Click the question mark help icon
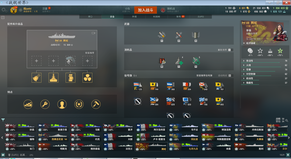This screenshot has height=159, width=291. [3, 18]
